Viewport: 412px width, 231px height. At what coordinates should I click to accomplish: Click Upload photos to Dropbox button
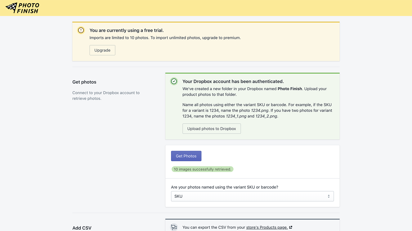212,129
